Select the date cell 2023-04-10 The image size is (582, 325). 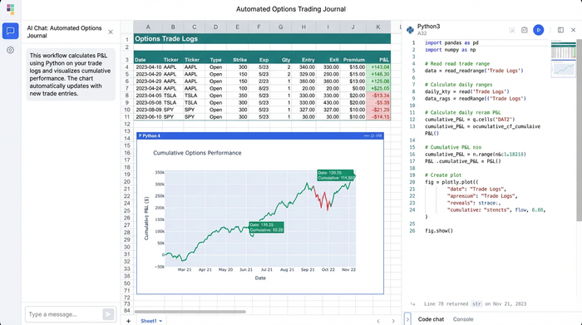click(148, 67)
